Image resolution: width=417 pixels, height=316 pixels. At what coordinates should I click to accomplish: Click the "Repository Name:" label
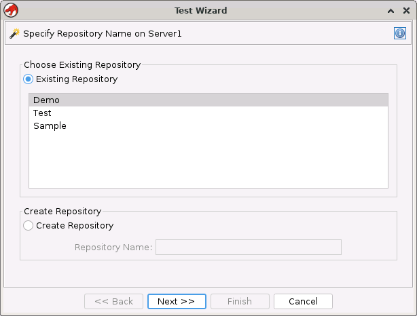point(113,247)
